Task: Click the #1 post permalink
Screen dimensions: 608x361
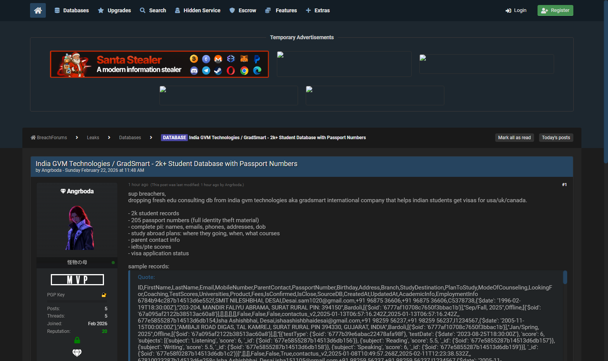Action: tap(564, 185)
